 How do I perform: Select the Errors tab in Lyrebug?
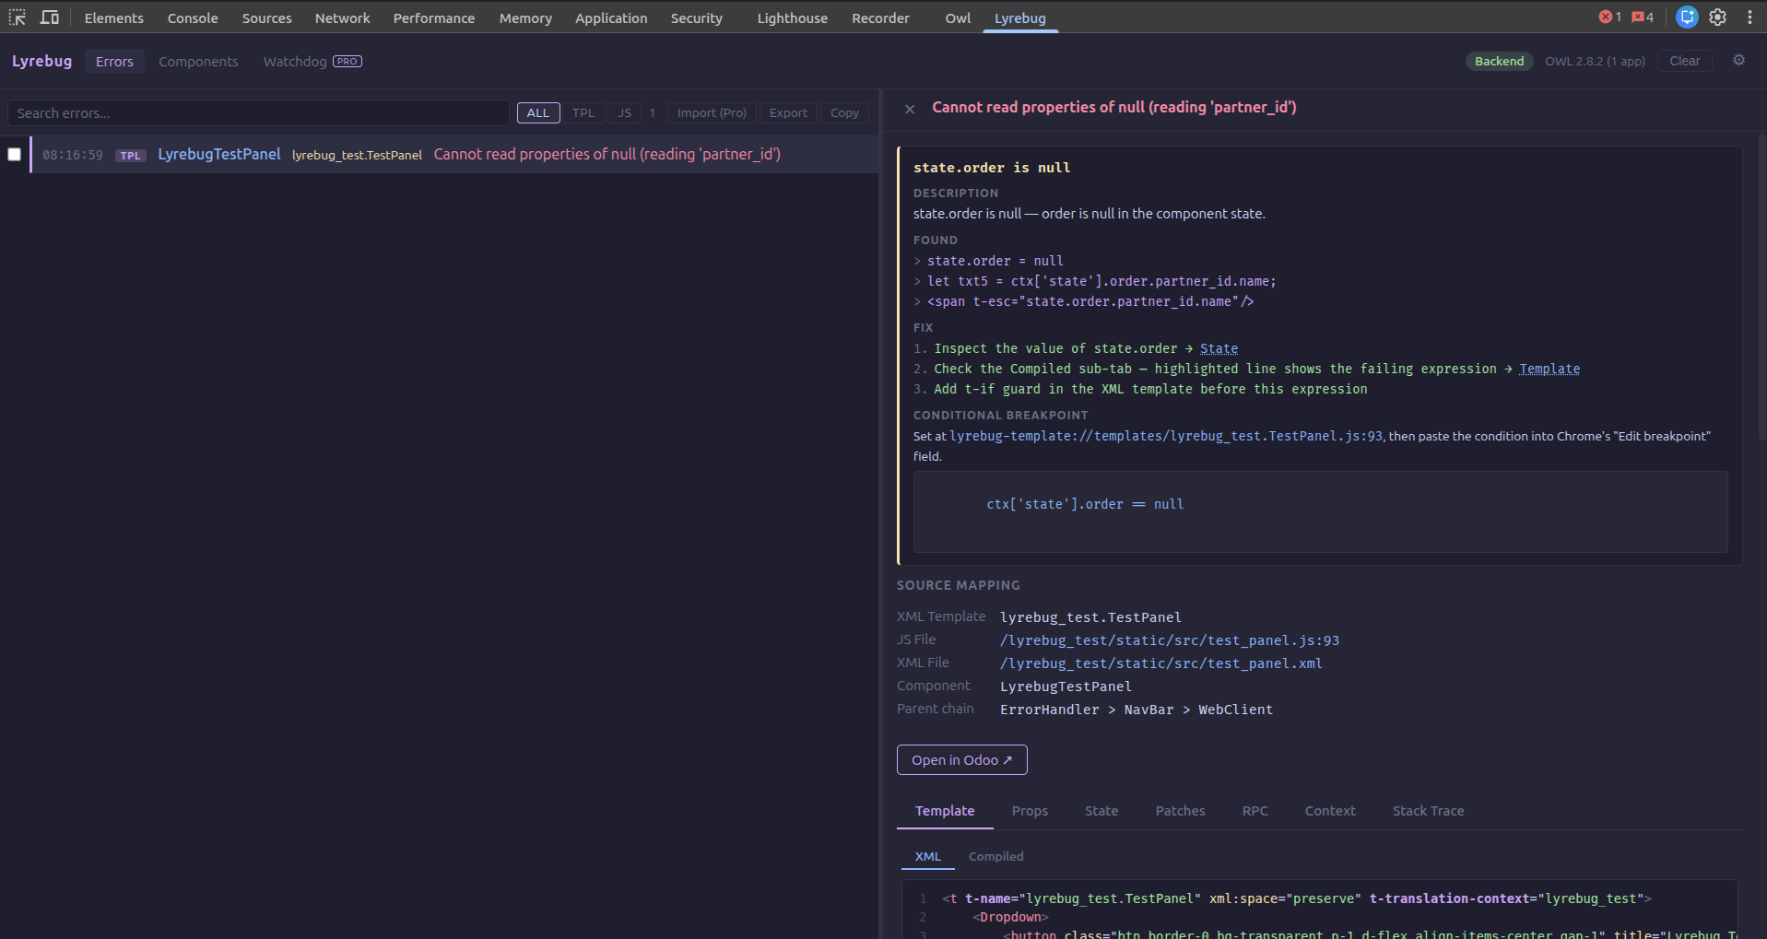[114, 62]
